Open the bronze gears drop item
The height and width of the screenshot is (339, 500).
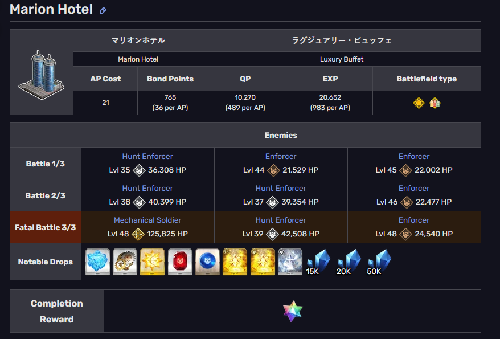[125, 262]
